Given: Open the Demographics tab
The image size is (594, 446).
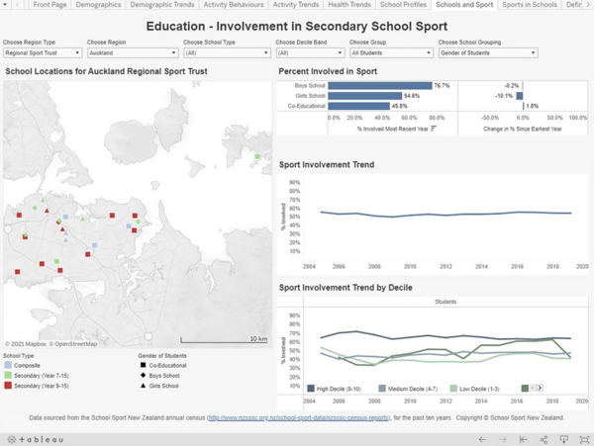Looking at the screenshot, I should (97, 5).
